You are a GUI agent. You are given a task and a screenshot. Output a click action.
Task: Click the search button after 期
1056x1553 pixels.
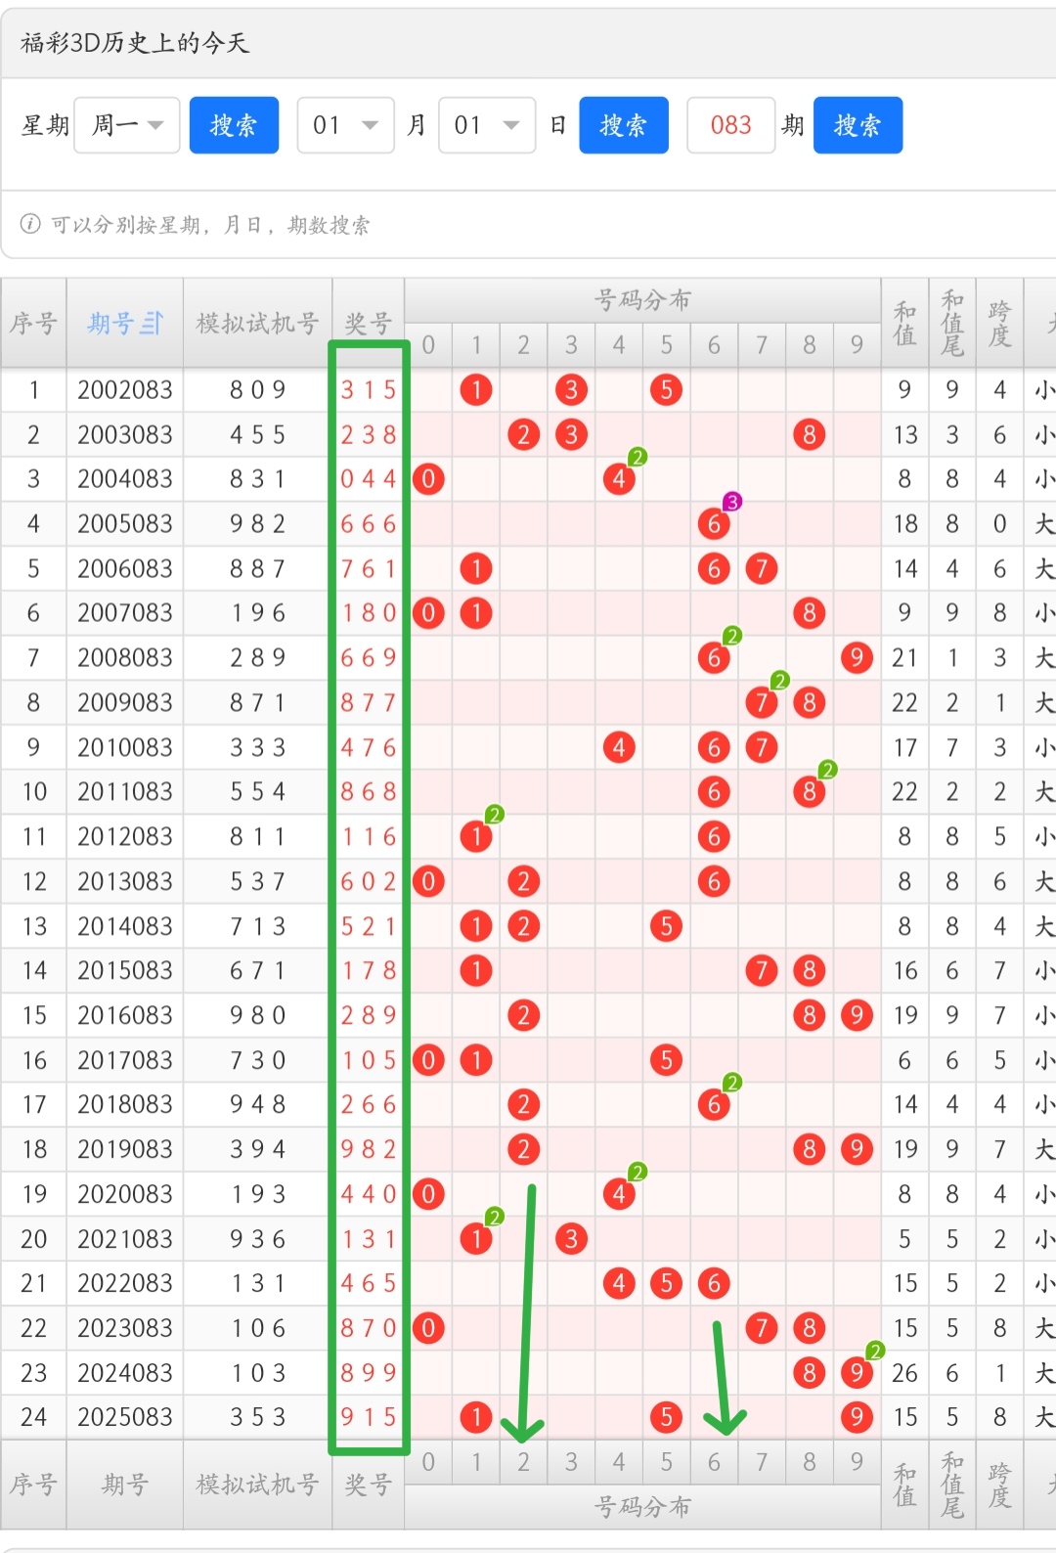(x=858, y=125)
